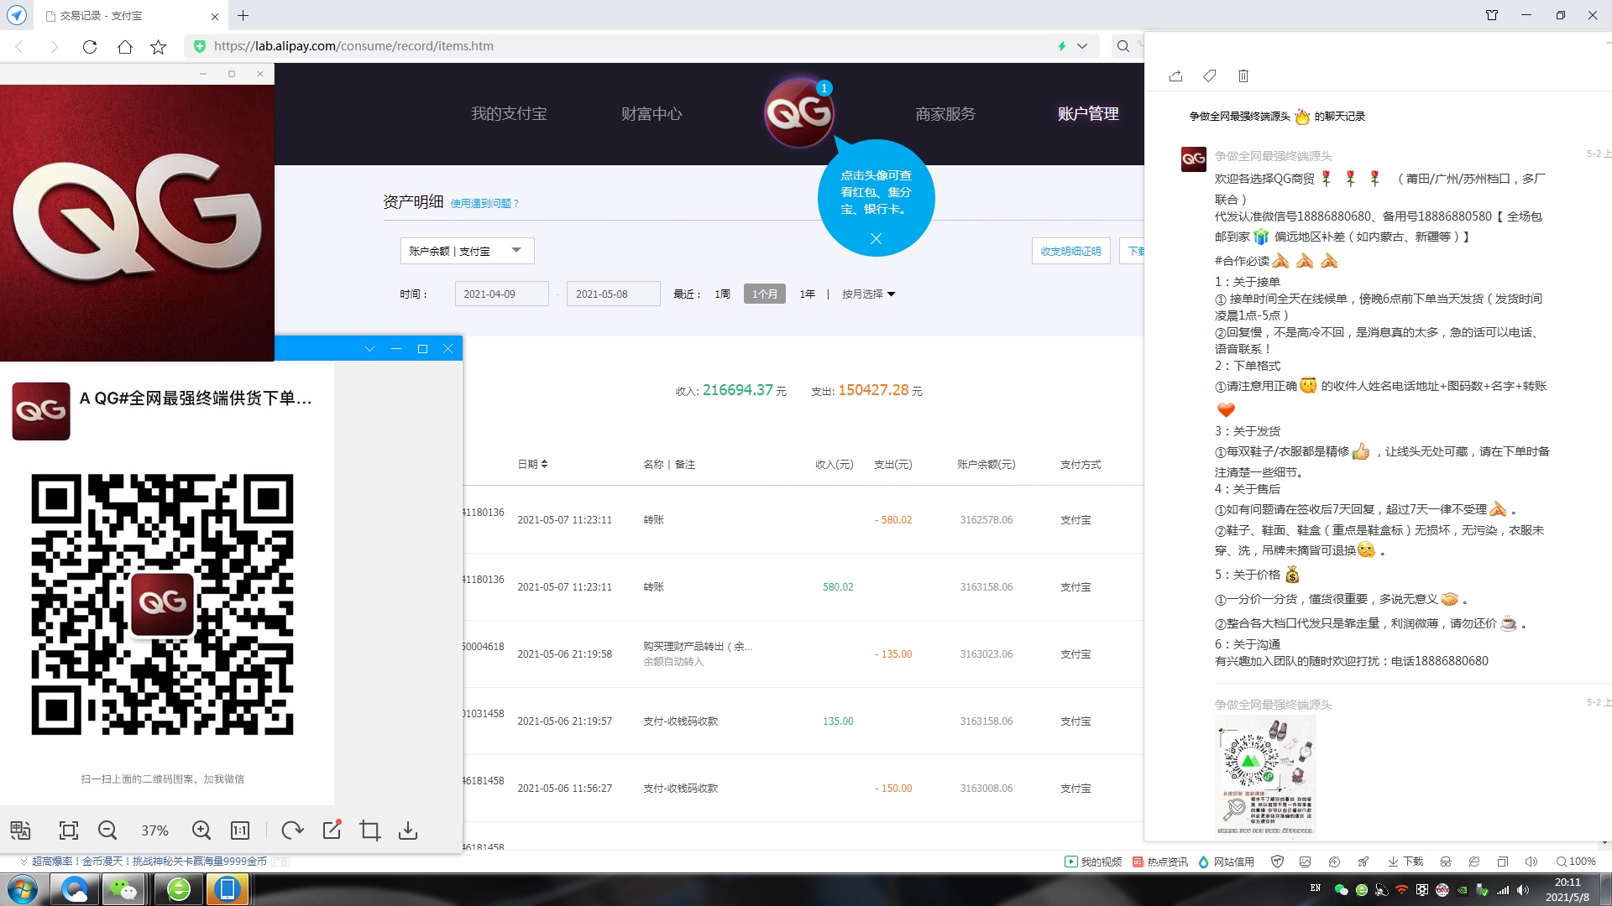Open the 使用遇到问题? help link
This screenshot has height=906, width=1612.
(x=484, y=204)
